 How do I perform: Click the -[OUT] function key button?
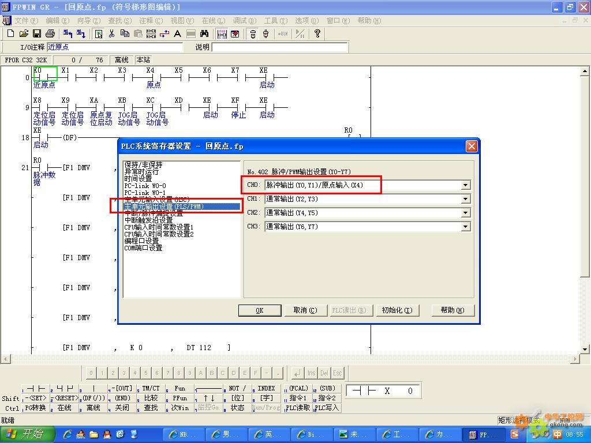pos(122,388)
